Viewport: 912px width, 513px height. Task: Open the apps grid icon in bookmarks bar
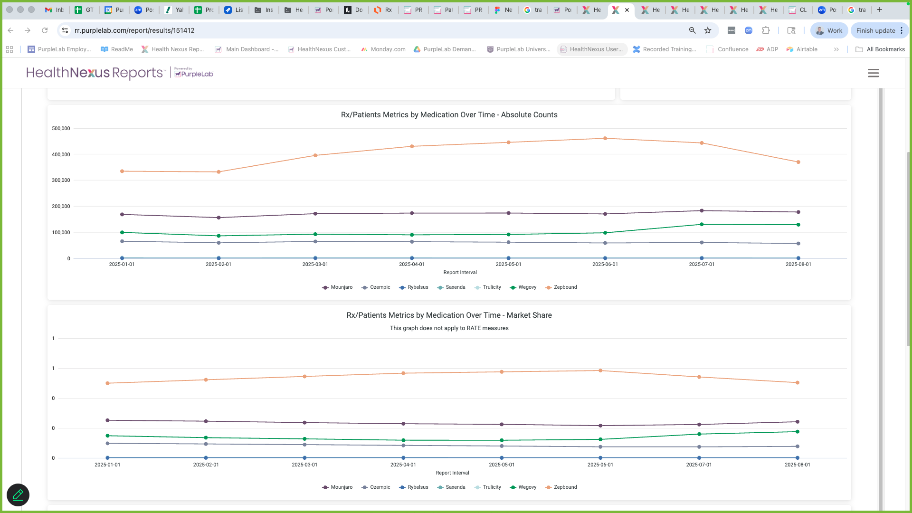pos(9,49)
